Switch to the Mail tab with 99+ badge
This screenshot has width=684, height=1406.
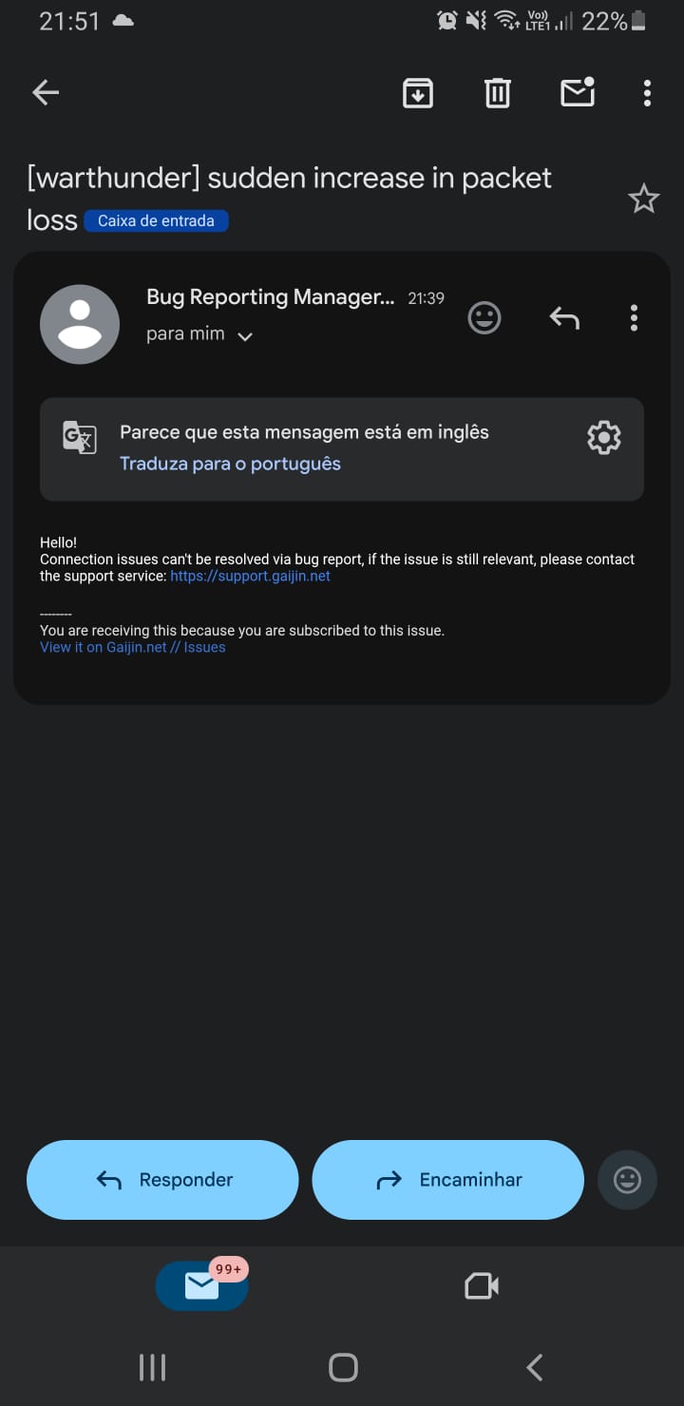(202, 1285)
